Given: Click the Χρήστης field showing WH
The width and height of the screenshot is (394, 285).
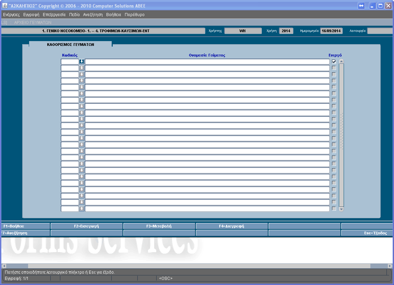Looking at the screenshot, I should tap(243, 31).
